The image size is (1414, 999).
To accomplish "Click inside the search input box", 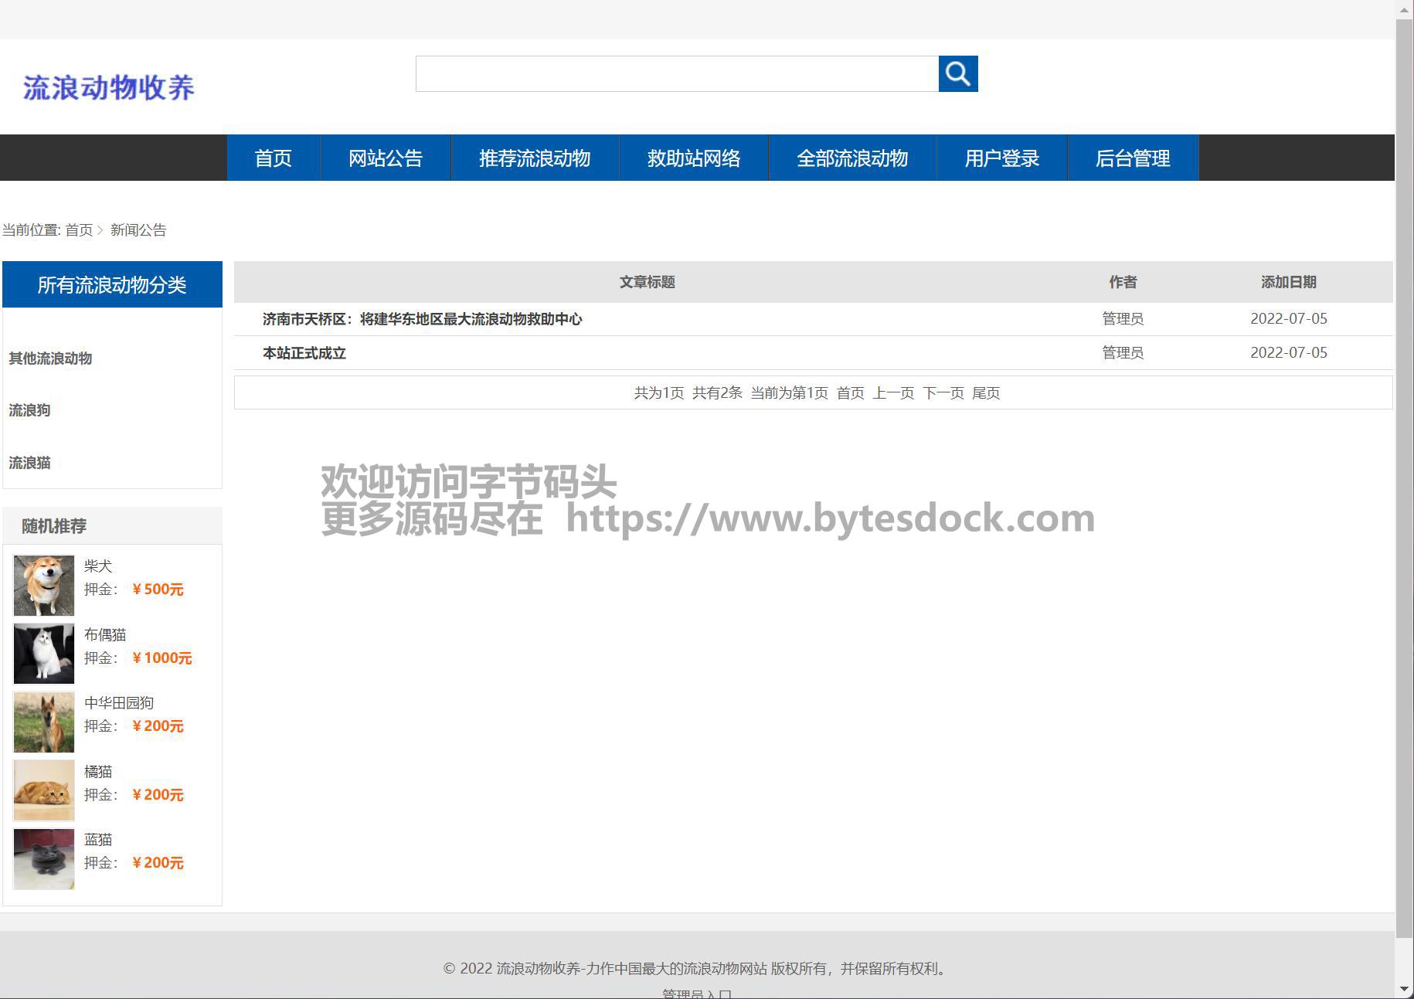I will pos(676,73).
